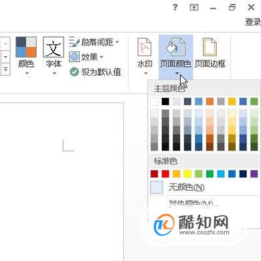The height and width of the screenshot is (261, 261).
Task: Pick the dark blue-gray theme color swatch
Action: [187, 102]
